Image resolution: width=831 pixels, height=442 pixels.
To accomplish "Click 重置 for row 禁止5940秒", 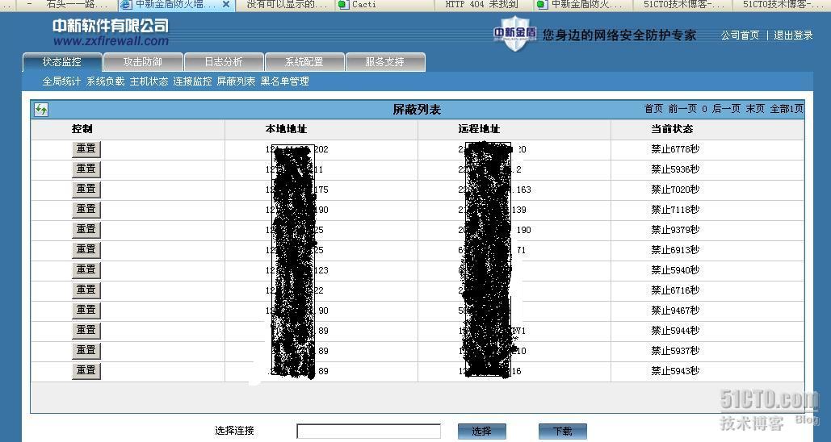I will point(86,269).
